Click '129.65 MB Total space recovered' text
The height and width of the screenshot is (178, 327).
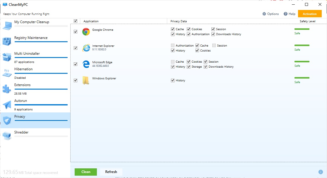[x=30, y=172]
